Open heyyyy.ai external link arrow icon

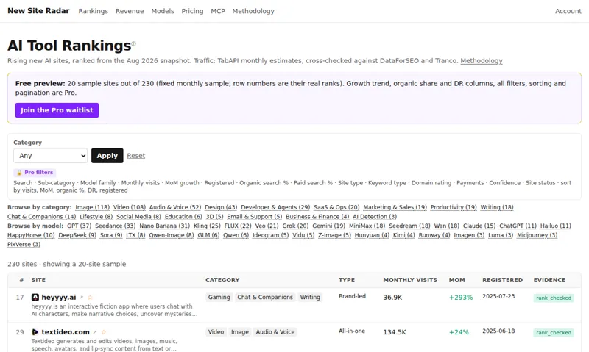[x=81, y=298]
